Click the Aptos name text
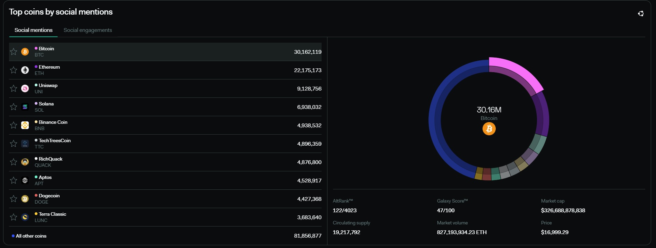Screen dimensions: 656x248 [45, 177]
